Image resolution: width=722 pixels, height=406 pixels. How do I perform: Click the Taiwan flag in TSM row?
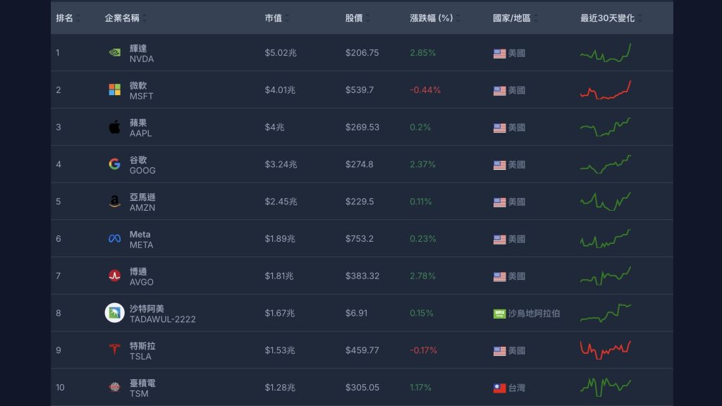click(x=499, y=388)
